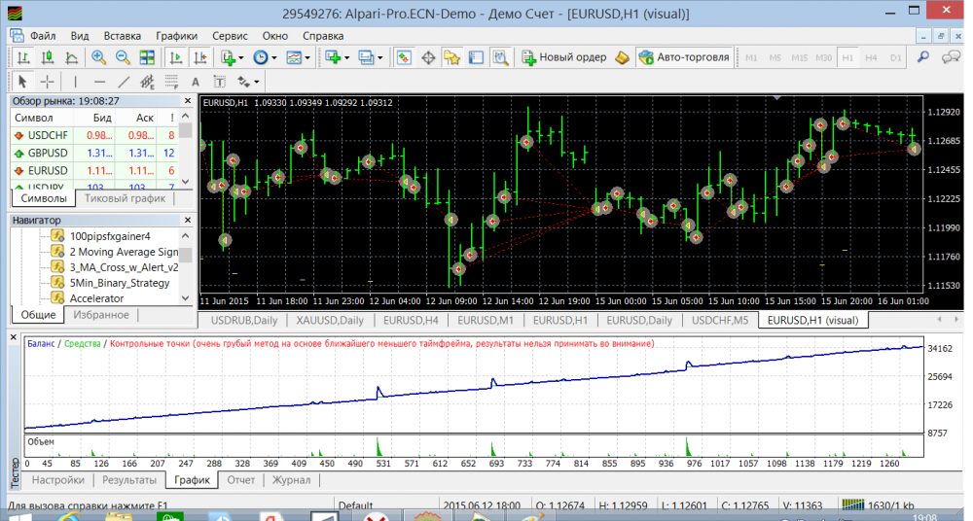Toggle the Terminal window icon
The width and height of the screenshot is (973, 521).
(476, 57)
